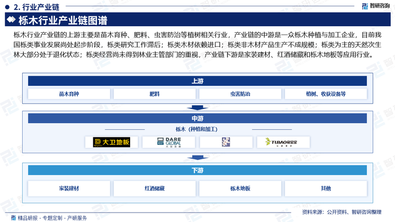Image resolution: width=395 pixels, height=222 pixels.
Task: Click the DARE GLOBAL company logo
Action: click(169, 142)
